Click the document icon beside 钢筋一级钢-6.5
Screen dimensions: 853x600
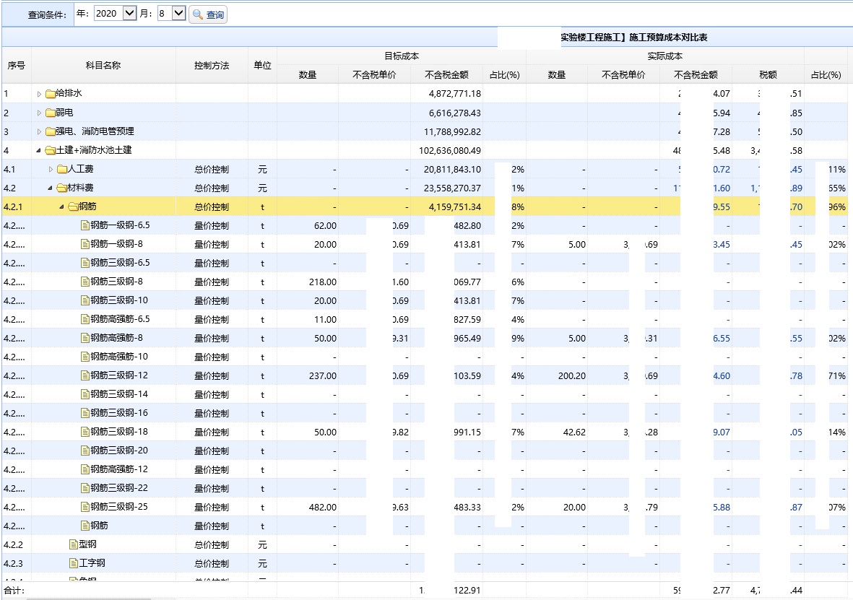point(85,225)
